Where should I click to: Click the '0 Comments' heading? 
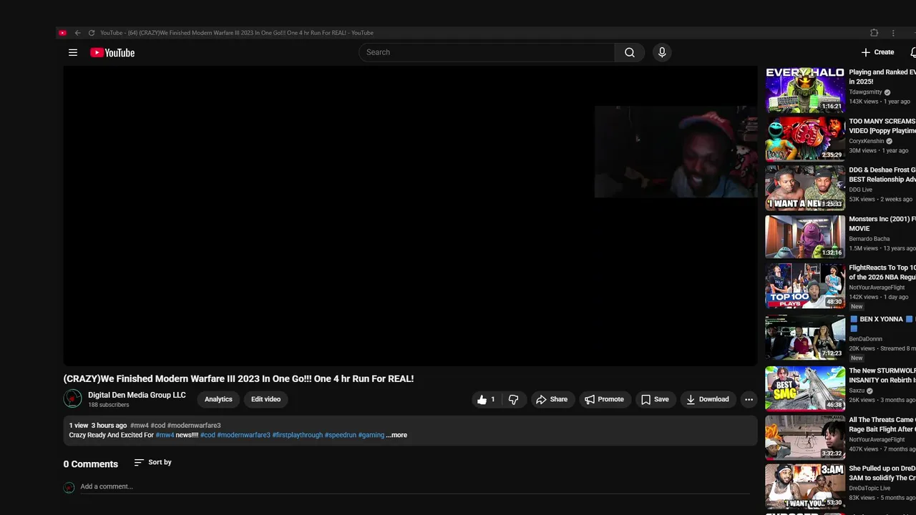pyautogui.click(x=91, y=464)
